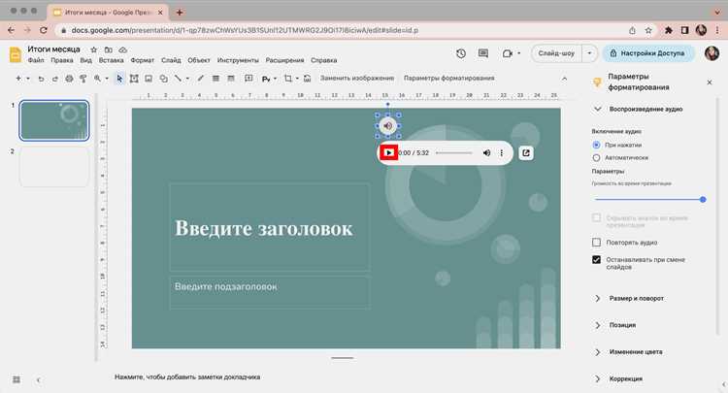
Task: Print the presentation
Action: (x=69, y=79)
